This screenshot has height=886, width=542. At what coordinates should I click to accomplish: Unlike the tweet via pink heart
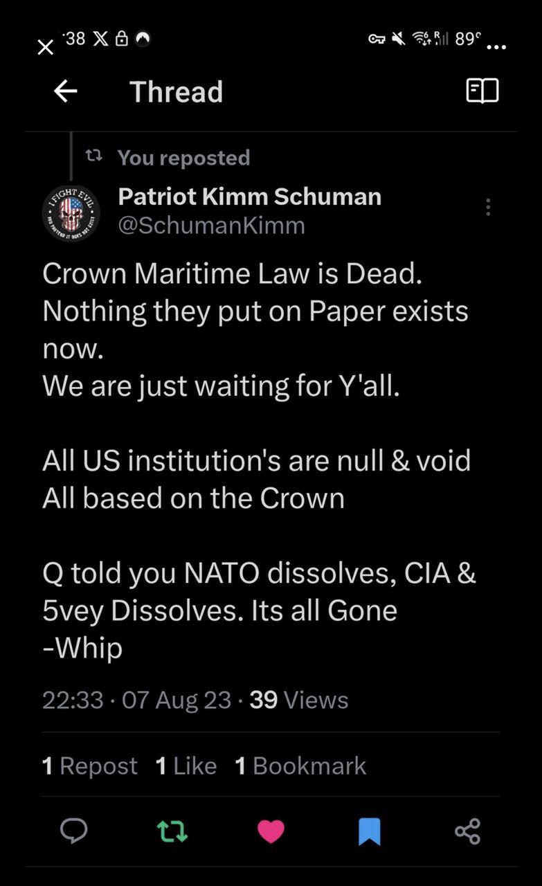271,831
